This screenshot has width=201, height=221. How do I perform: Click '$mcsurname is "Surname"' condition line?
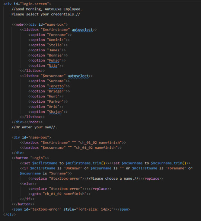tap(46, 173)
